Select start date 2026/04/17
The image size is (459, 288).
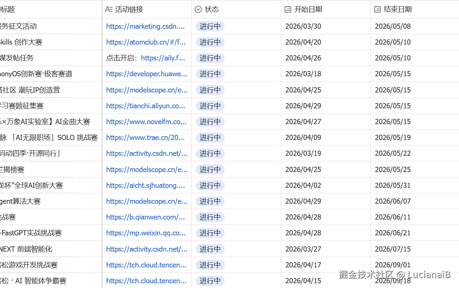point(303,265)
